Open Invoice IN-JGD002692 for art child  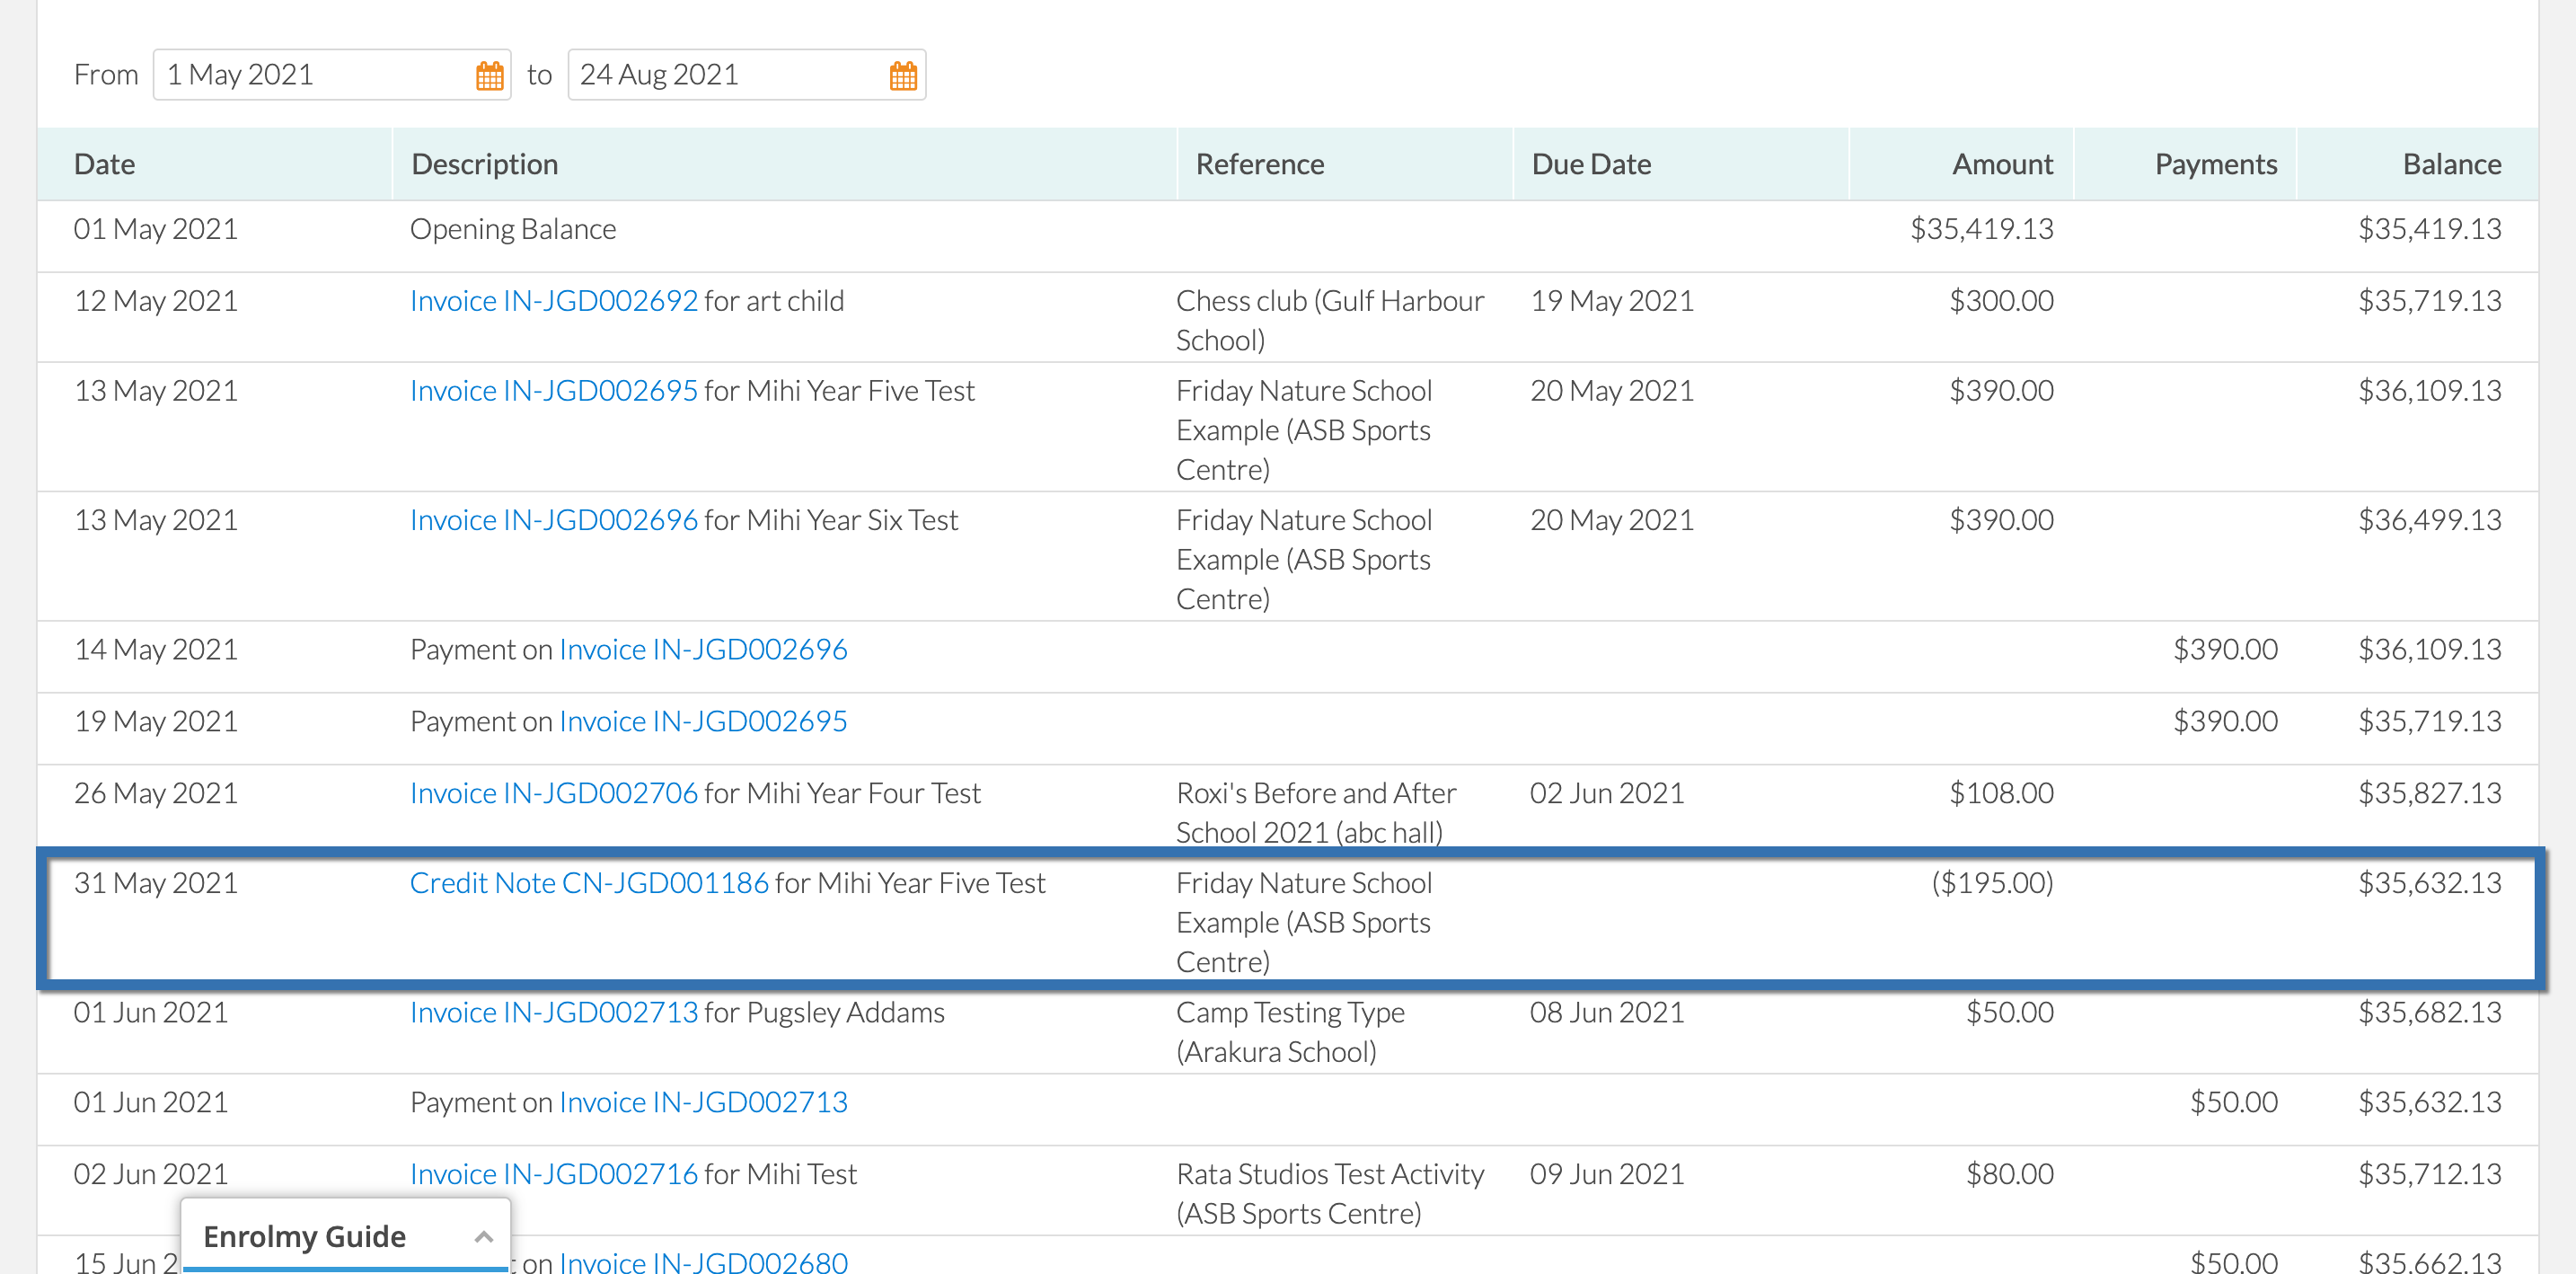click(x=554, y=301)
